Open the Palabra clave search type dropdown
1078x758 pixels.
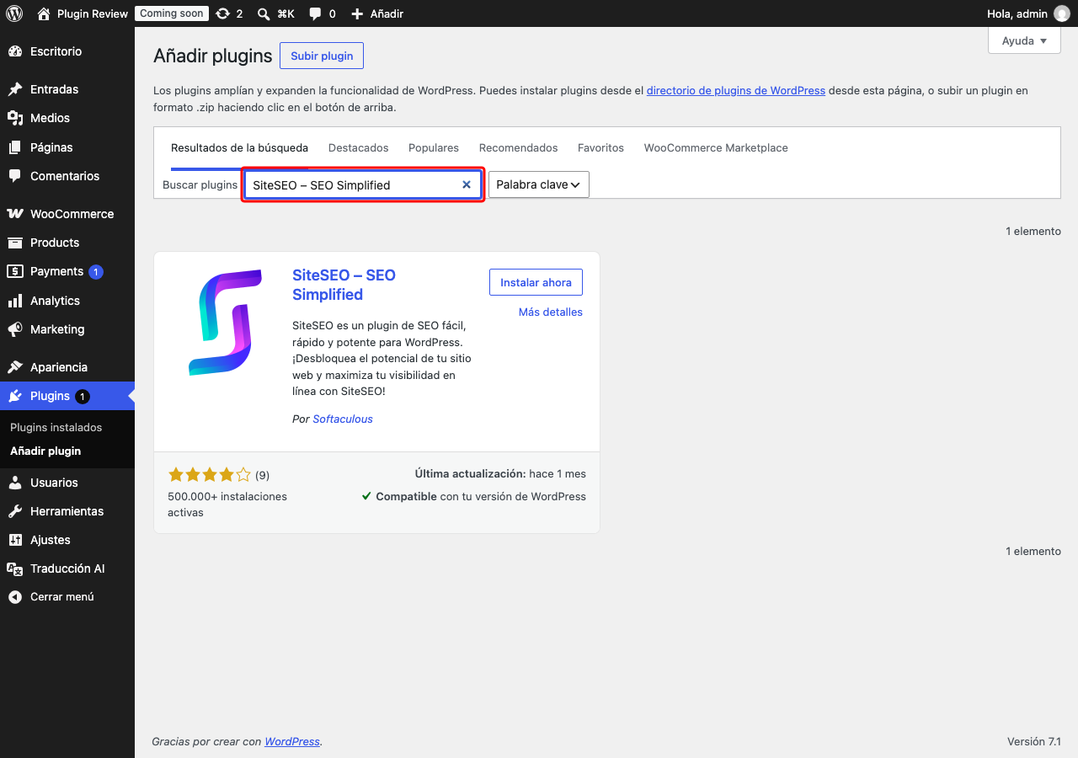point(539,184)
